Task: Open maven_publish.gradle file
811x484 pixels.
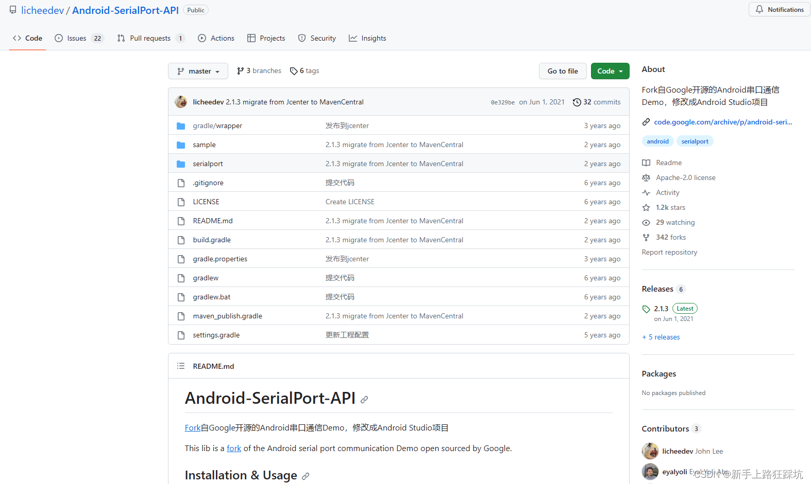Action: [x=227, y=316]
